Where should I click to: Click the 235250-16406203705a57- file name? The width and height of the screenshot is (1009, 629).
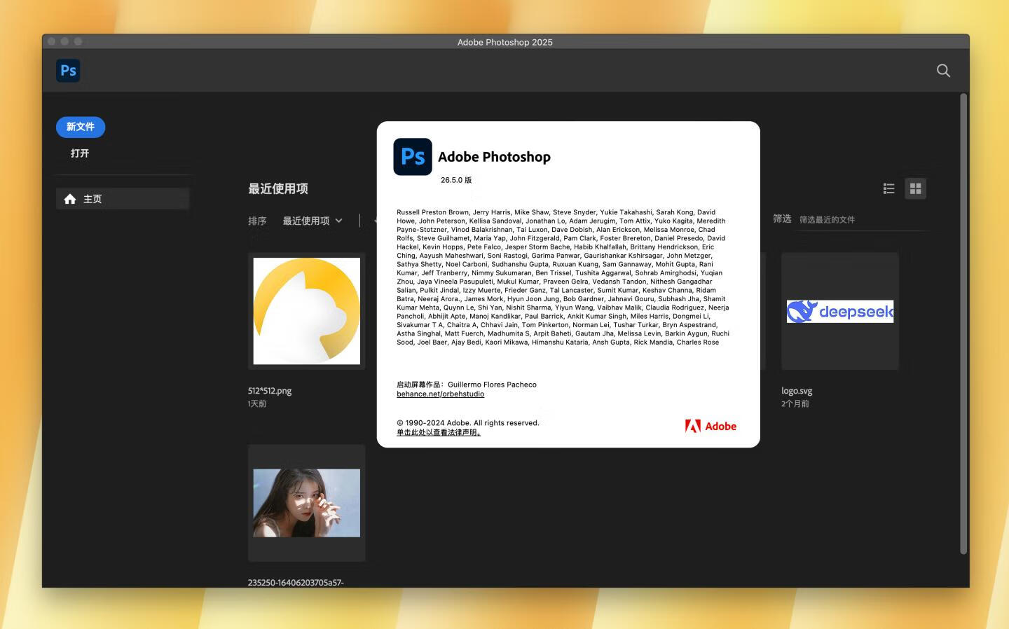point(296,583)
